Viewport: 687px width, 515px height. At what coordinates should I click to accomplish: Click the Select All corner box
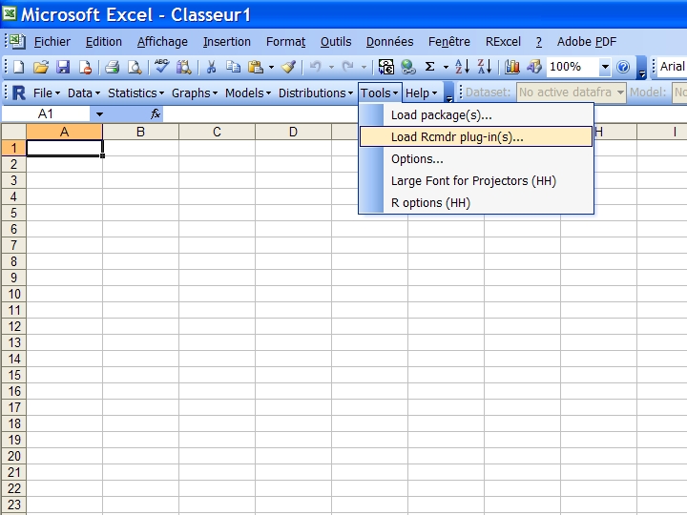14,132
